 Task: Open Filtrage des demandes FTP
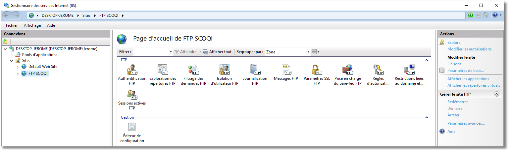(193, 75)
